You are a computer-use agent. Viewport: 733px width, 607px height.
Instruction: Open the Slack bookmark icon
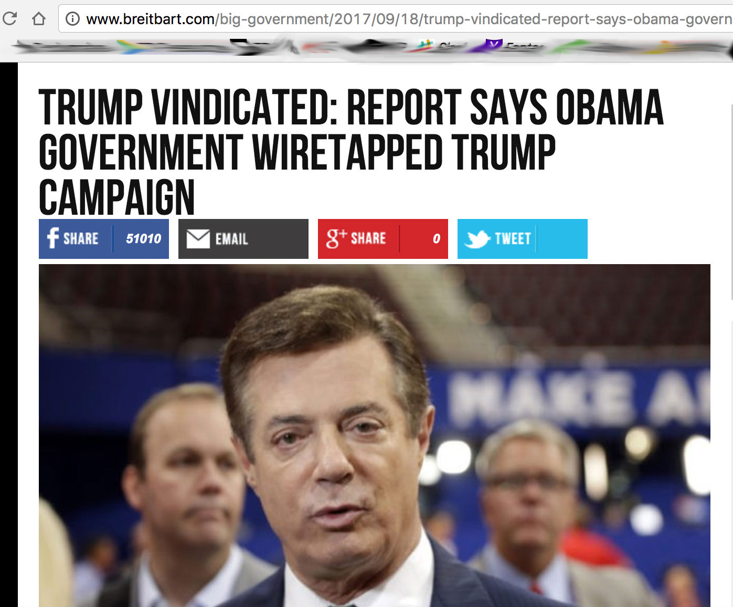[x=427, y=46]
